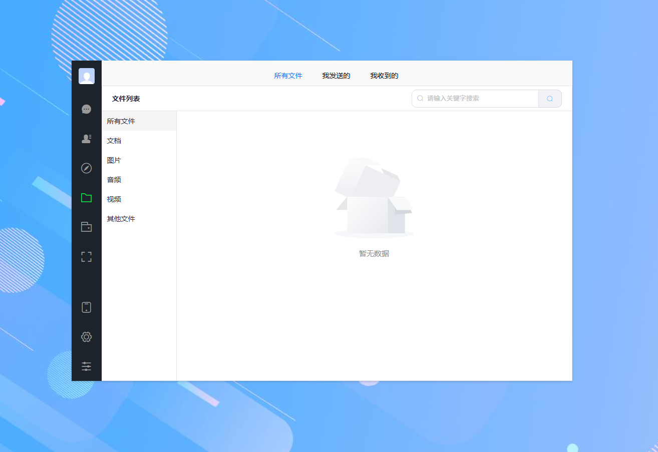
Task: Open the chat messages icon
Action: click(x=87, y=109)
